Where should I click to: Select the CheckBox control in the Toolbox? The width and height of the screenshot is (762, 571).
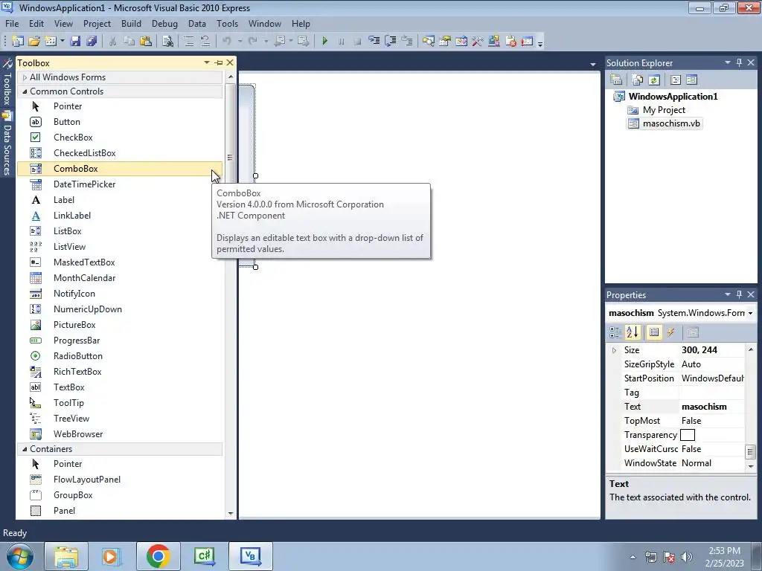(120, 138)
